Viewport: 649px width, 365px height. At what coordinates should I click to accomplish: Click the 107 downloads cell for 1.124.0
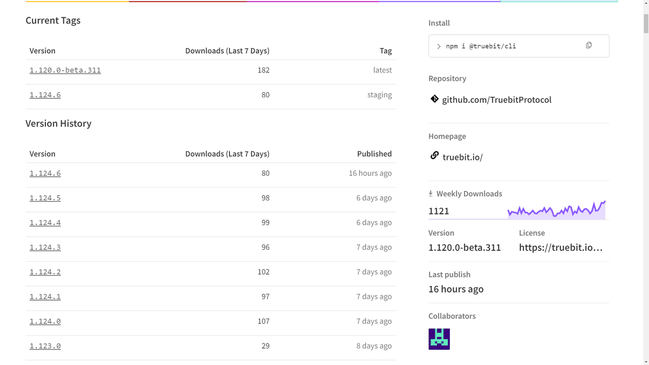pyautogui.click(x=263, y=321)
